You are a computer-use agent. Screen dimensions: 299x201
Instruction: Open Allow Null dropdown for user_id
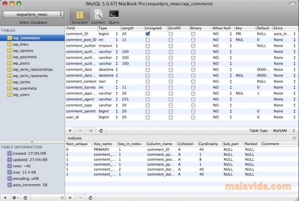click(x=231, y=117)
